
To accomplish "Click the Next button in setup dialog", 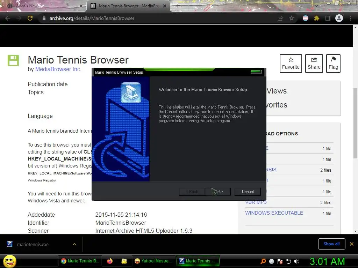I will point(218,192).
